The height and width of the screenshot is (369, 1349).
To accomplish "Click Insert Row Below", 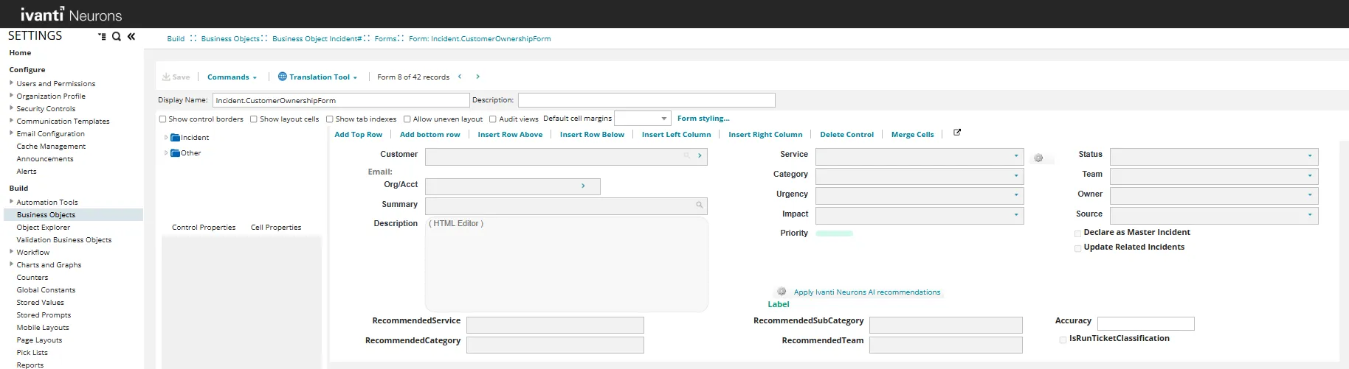I will (592, 135).
